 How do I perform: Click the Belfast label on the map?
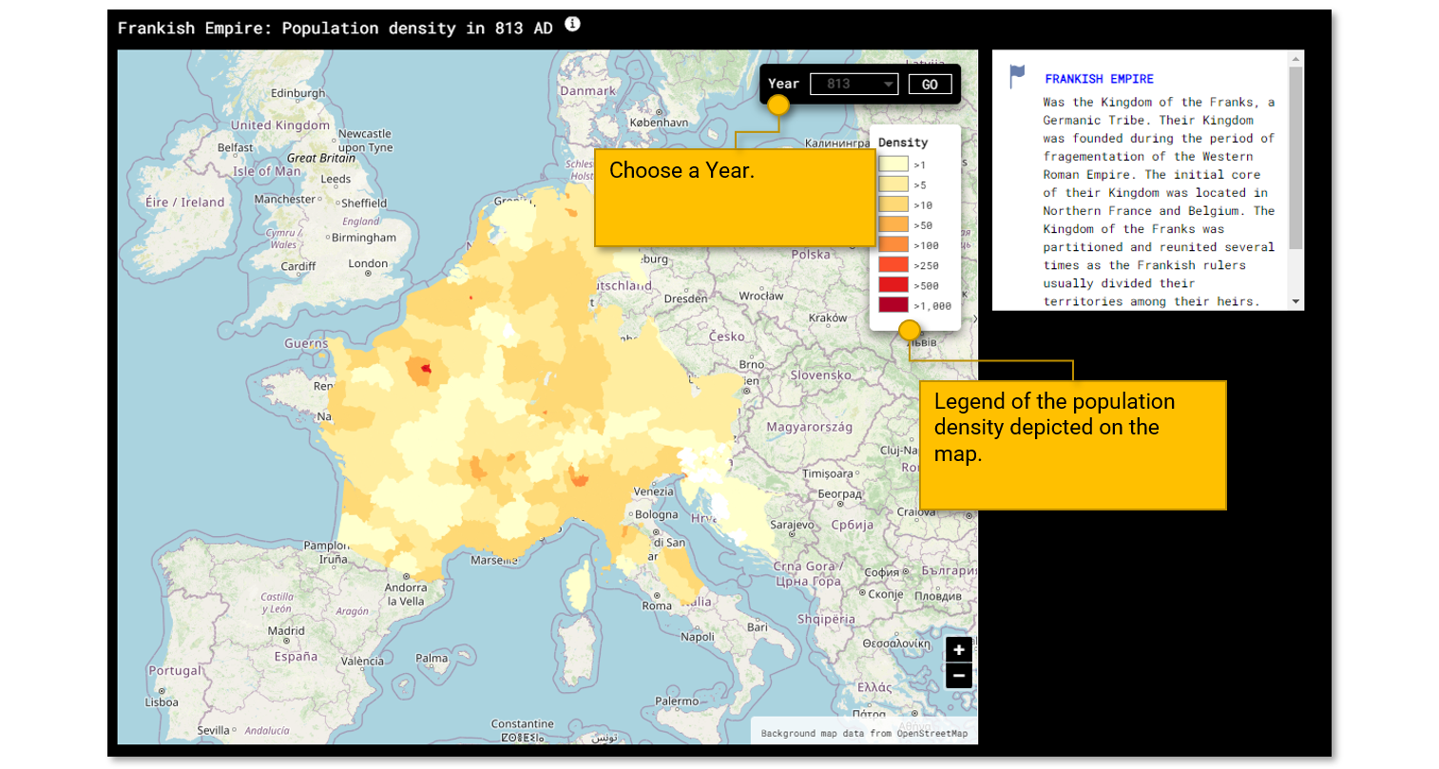[235, 147]
